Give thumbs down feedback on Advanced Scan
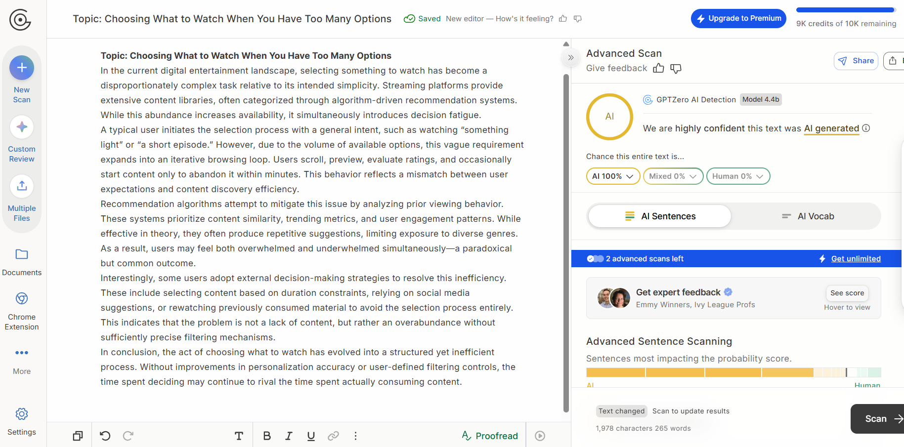Screen dimensions: 904x447 click(x=676, y=68)
